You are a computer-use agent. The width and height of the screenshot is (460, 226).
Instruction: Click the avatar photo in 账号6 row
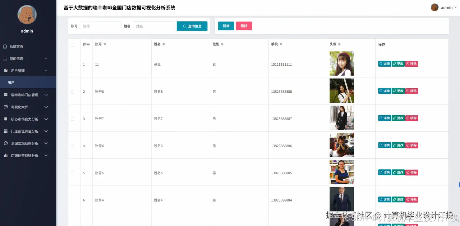342,145
